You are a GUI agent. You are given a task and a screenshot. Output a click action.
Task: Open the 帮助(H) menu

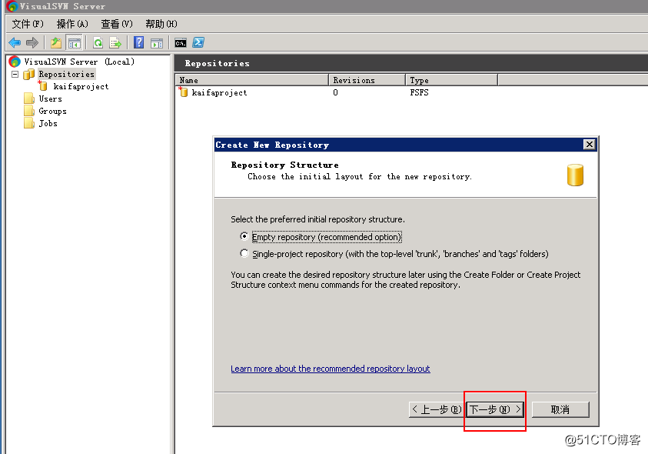pyautogui.click(x=161, y=24)
